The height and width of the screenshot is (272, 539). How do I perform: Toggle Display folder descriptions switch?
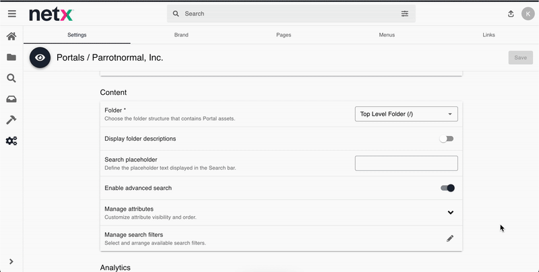(x=447, y=139)
